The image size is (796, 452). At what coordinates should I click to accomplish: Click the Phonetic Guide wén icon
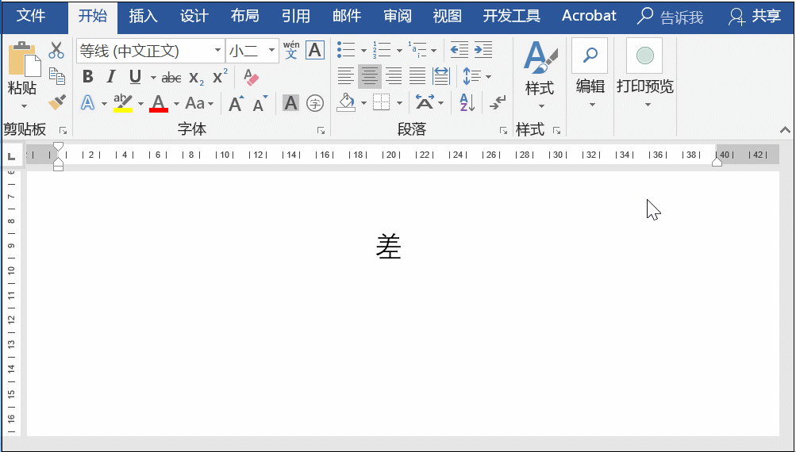291,50
